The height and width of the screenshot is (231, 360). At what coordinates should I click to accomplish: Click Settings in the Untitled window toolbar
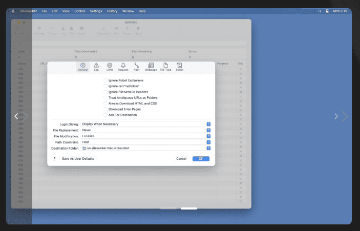tap(39, 31)
